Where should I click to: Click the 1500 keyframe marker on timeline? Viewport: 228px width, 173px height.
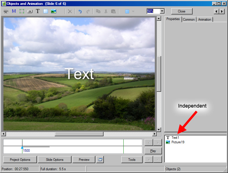click(x=22, y=148)
